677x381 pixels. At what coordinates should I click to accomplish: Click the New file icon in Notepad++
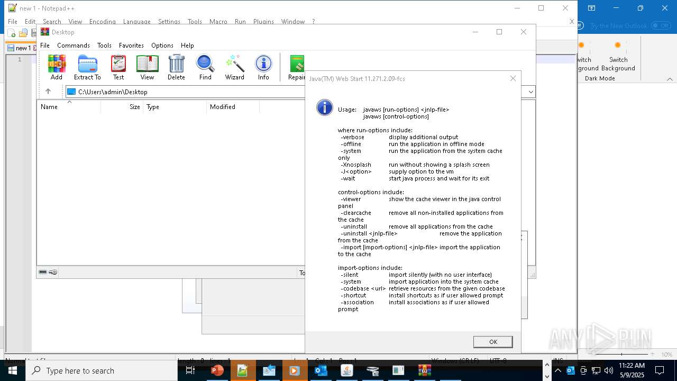[x=12, y=33]
